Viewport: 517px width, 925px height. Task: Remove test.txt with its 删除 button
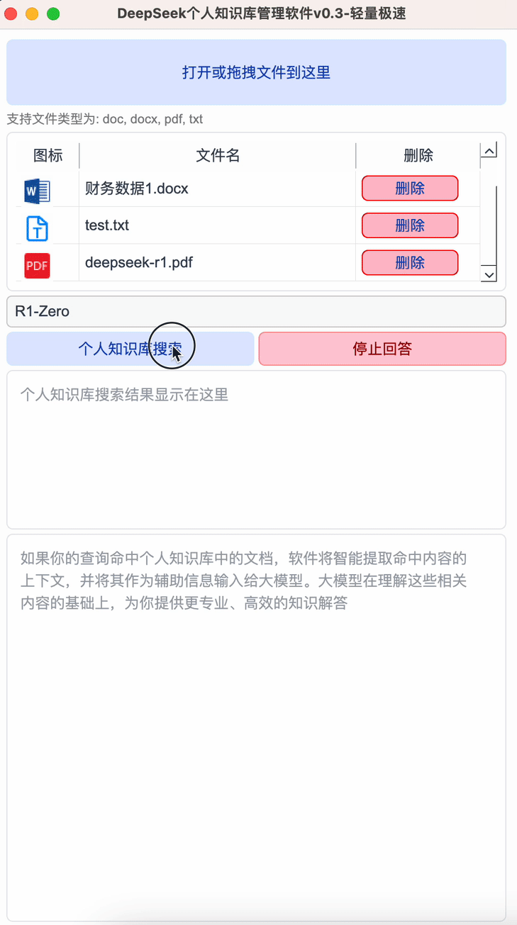point(410,225)
